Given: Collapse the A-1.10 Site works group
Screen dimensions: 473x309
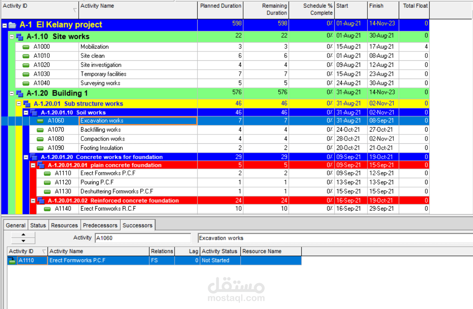Looking at the screenshot, I should pyautogui.click(x=12, y=37).
